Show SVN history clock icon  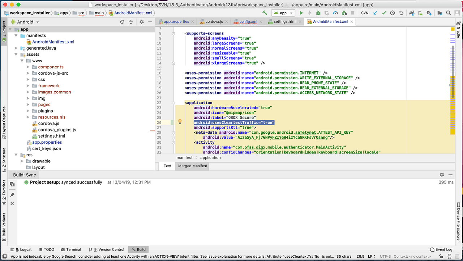tap(393, 13)
